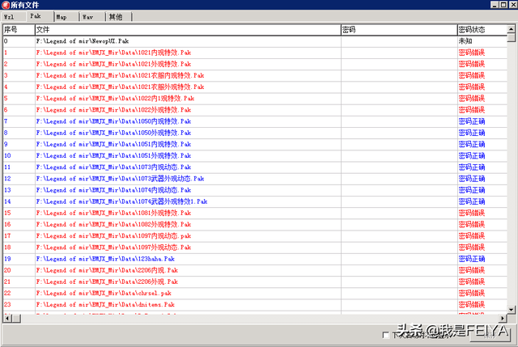Click the vertical scrollbar up arrow
The image size is (518, 347).
coord(511,29)
